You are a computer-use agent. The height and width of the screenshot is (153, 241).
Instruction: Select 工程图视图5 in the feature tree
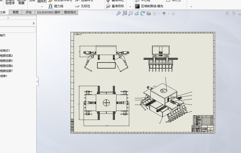coord(6,61)
